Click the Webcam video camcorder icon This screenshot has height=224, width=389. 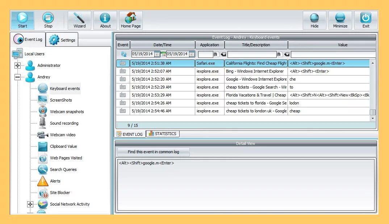pyautogui.click(x=43, y=135)
